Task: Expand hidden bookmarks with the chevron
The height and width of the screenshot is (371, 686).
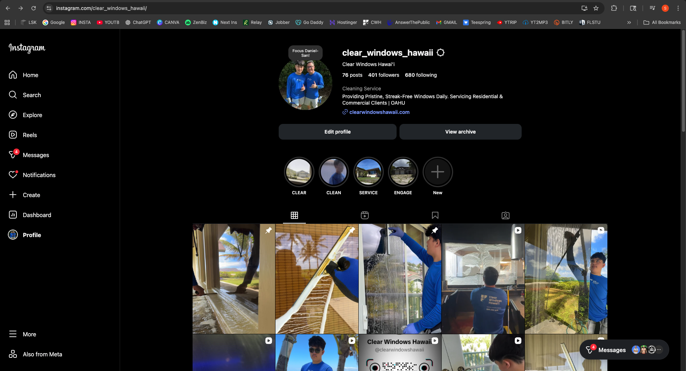Action: click(629, 22)
